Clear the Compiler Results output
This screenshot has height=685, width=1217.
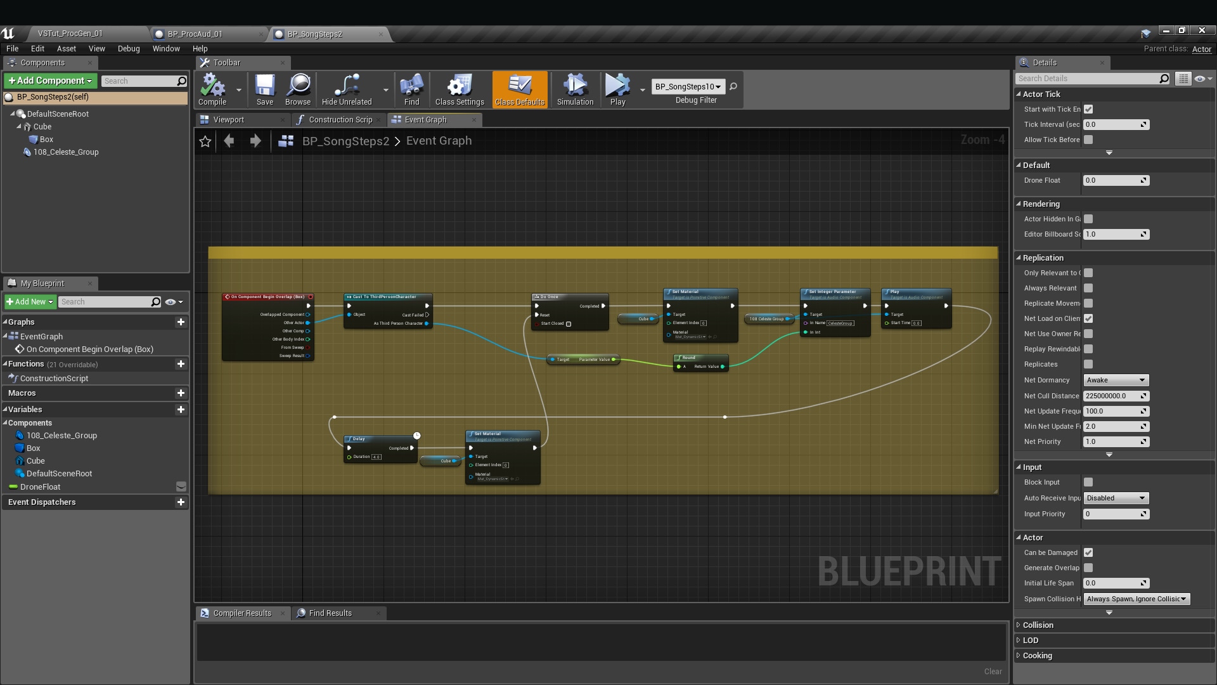[x=992, y=671]
